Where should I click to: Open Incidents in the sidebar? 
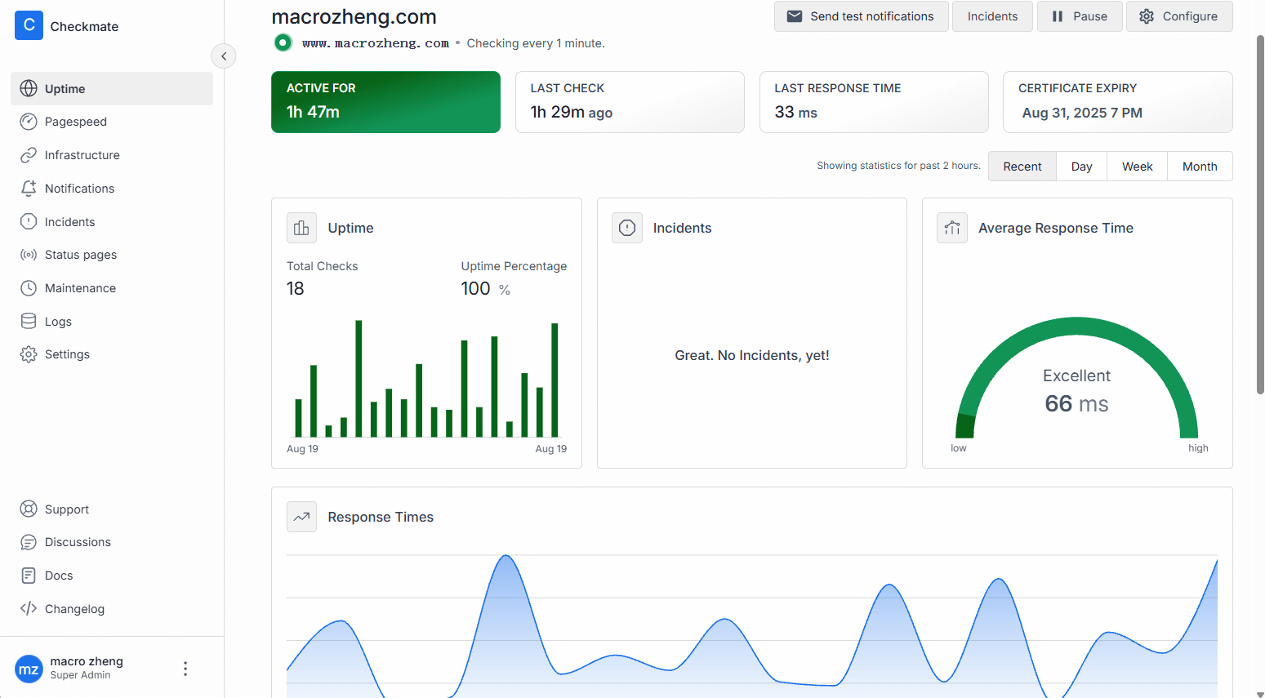pos(69,222)
